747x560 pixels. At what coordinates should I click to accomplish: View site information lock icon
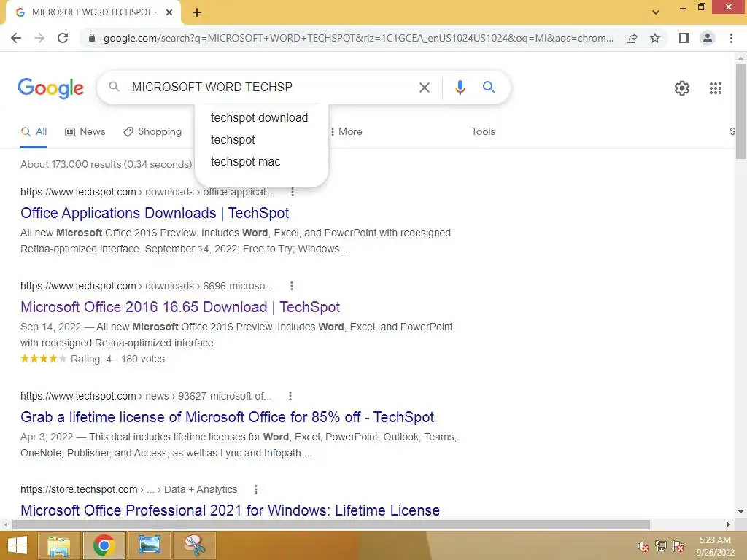(x=92, y=38)
